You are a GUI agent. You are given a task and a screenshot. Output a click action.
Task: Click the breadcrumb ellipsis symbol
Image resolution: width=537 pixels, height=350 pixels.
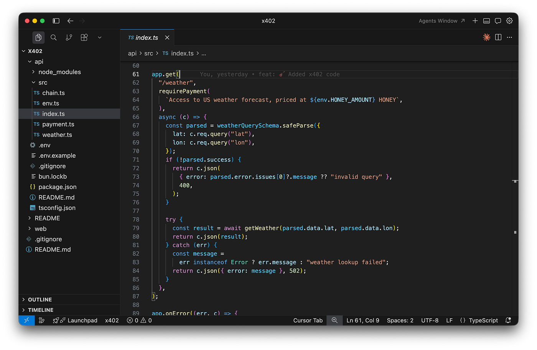204,53
